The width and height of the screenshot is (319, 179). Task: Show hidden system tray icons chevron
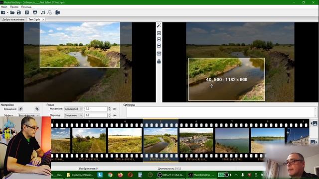[x=236, y=175]
